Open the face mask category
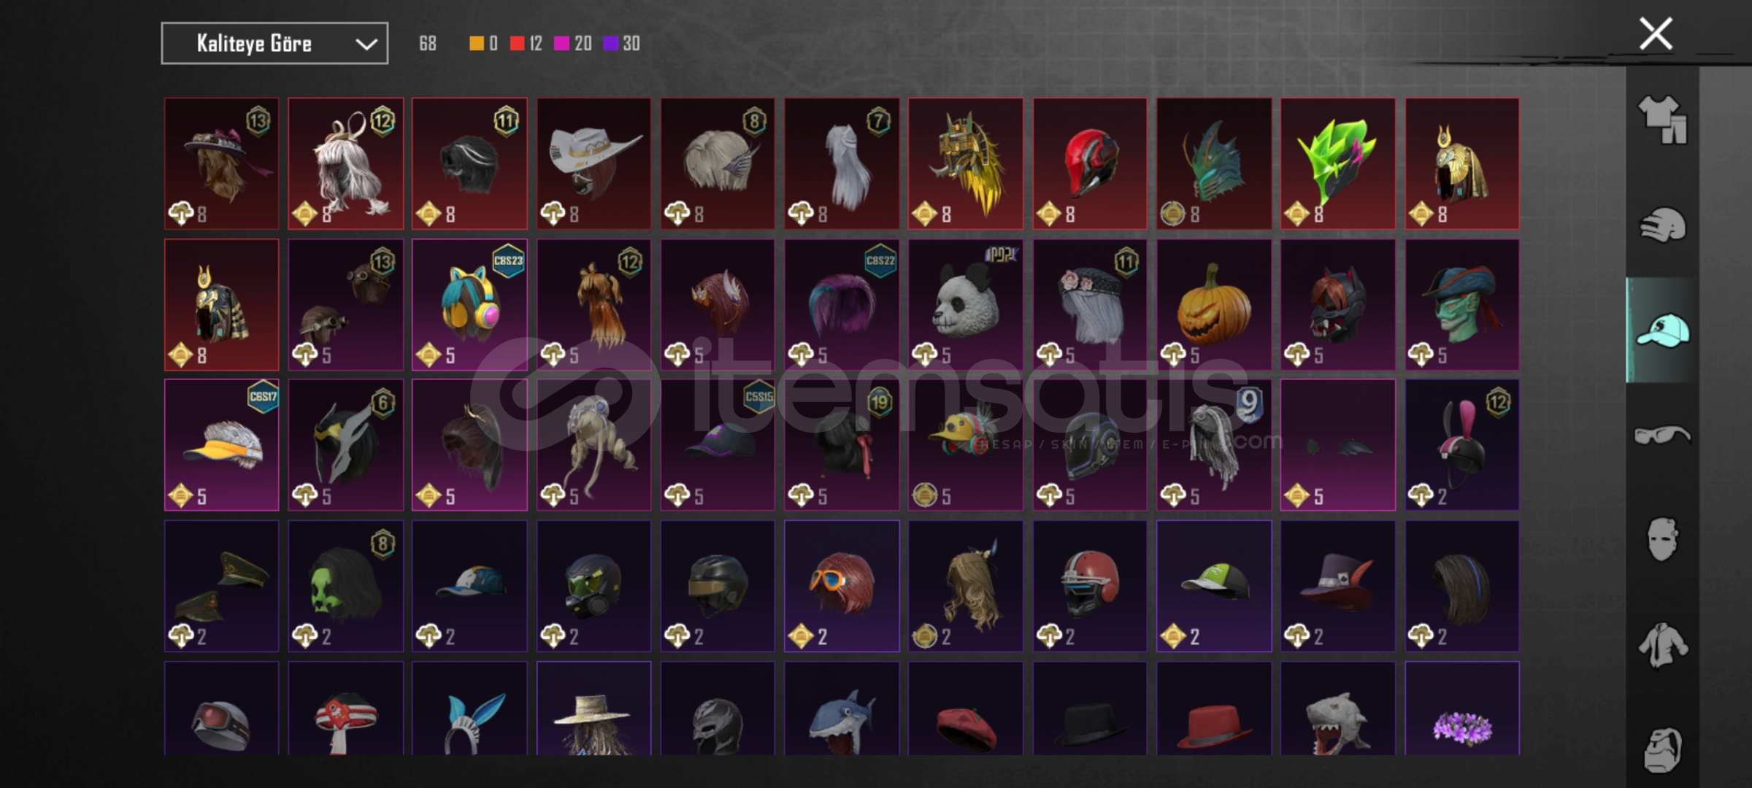 tap(1662, 540)
